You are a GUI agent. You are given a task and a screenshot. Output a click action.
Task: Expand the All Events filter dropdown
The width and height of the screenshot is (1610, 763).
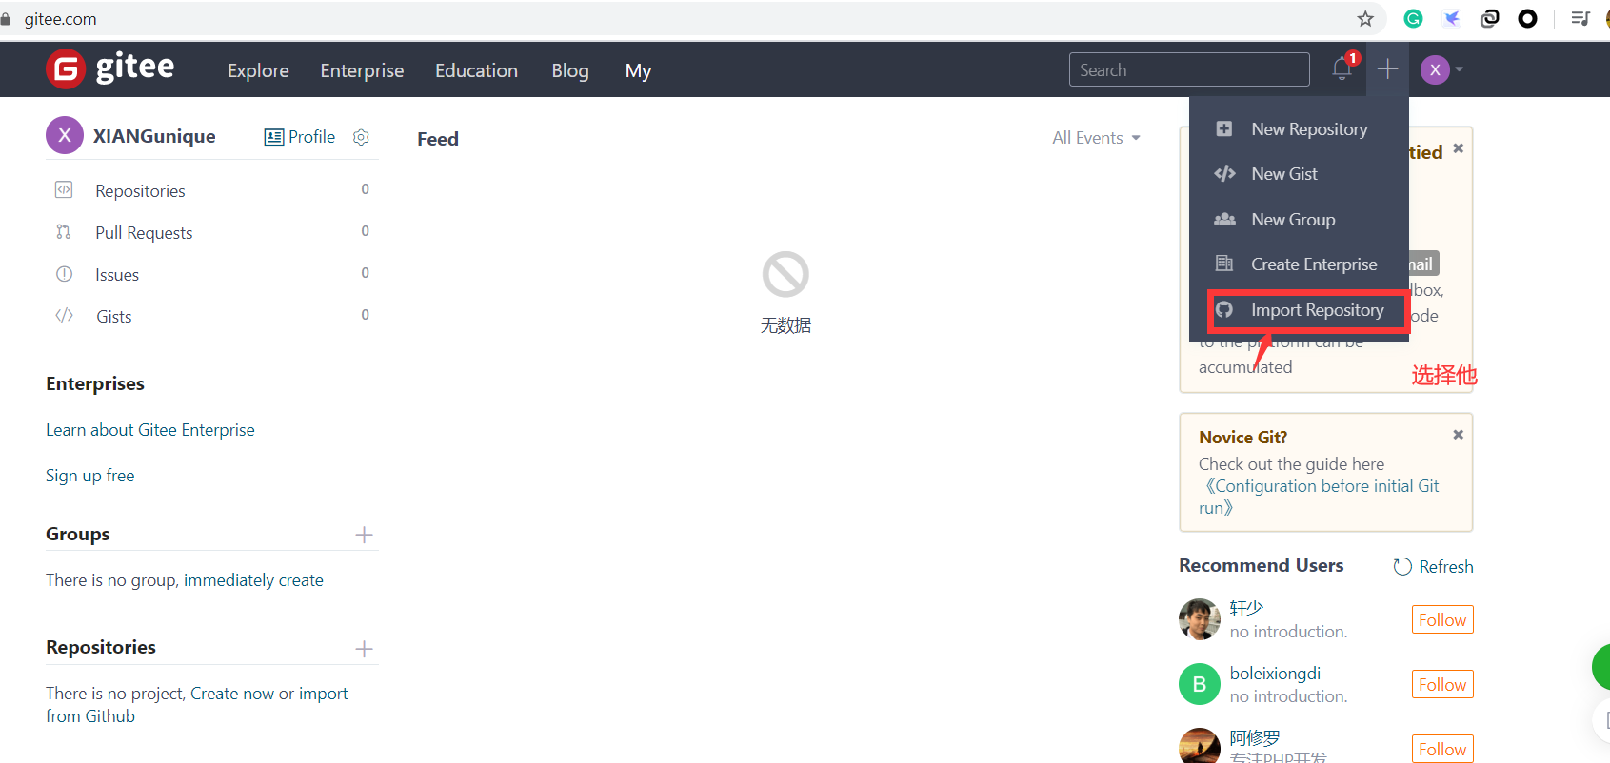1096,138
